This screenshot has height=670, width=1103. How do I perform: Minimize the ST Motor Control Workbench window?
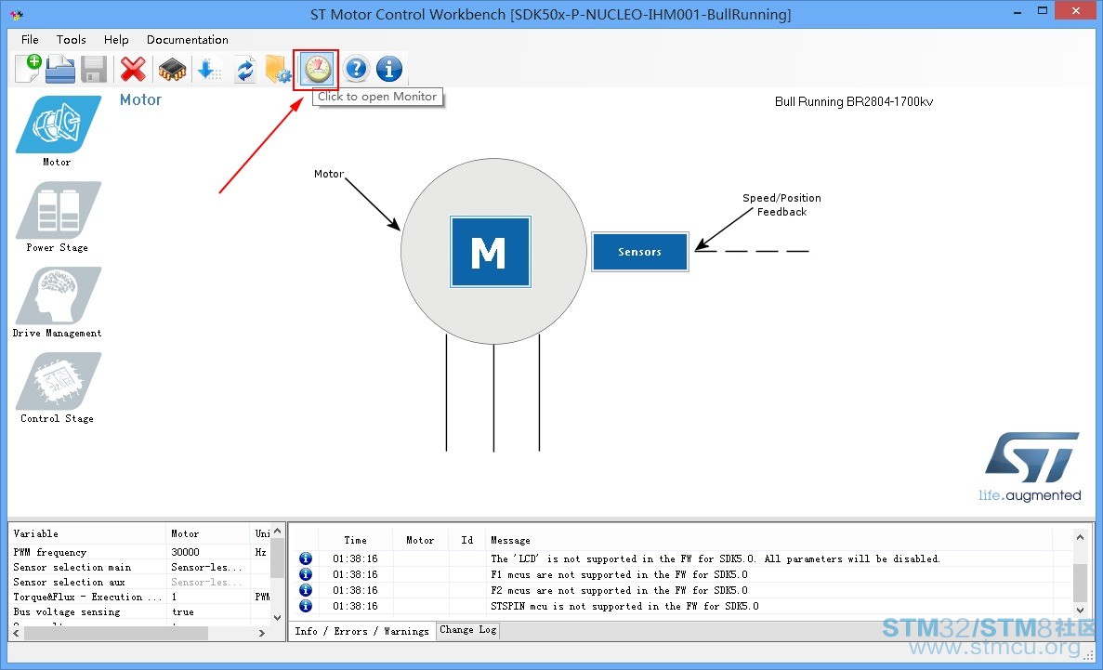(1018, 11)
